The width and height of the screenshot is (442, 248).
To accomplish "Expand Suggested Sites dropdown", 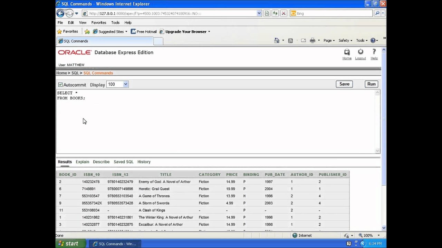I will (x=126, y=32).
